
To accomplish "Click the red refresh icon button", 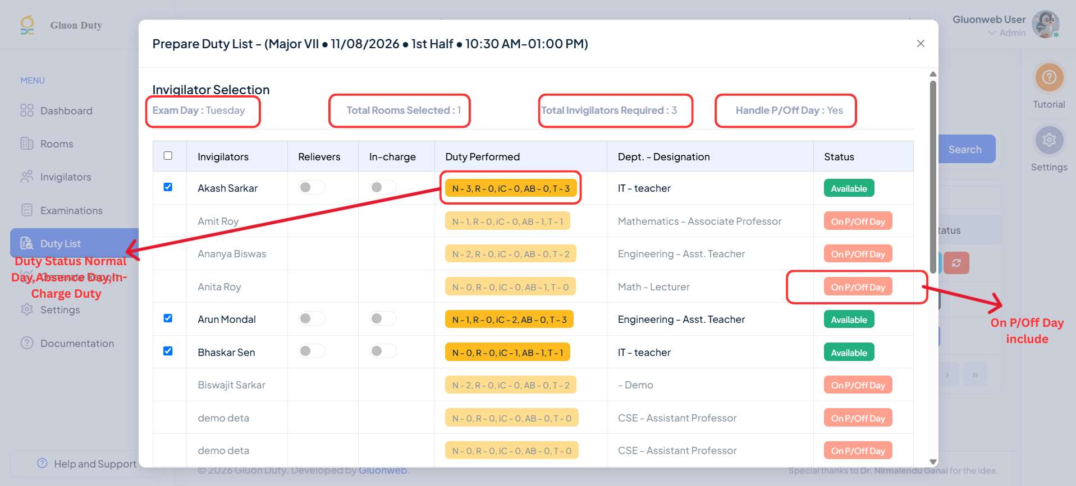I will (x=956, y=263).
